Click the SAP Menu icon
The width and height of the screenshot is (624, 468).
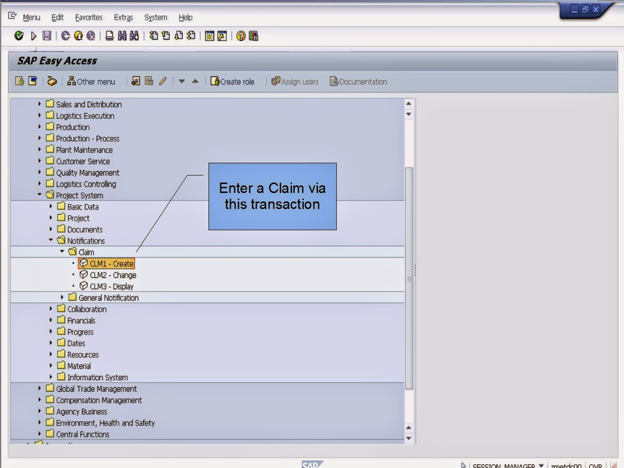pyautogui.click(x=33, y=81)
